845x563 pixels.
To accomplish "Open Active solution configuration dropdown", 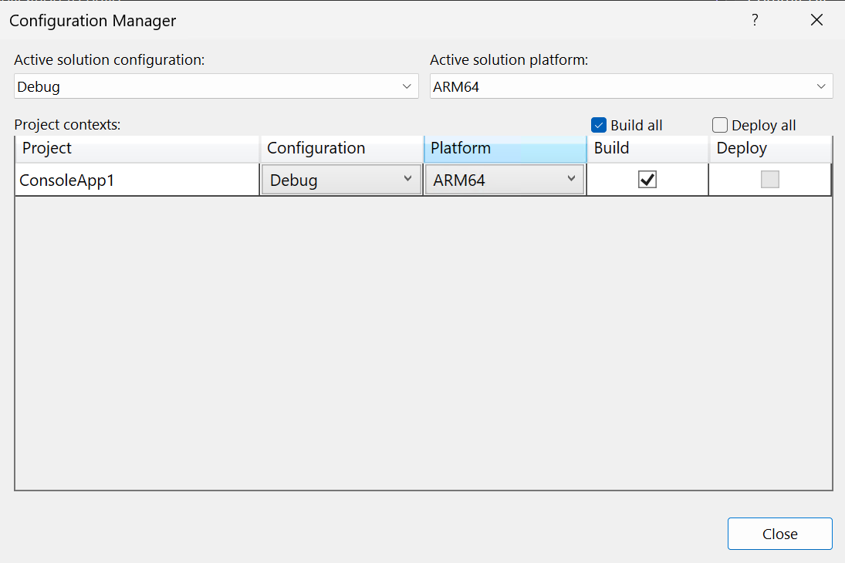I will (216, 86).
